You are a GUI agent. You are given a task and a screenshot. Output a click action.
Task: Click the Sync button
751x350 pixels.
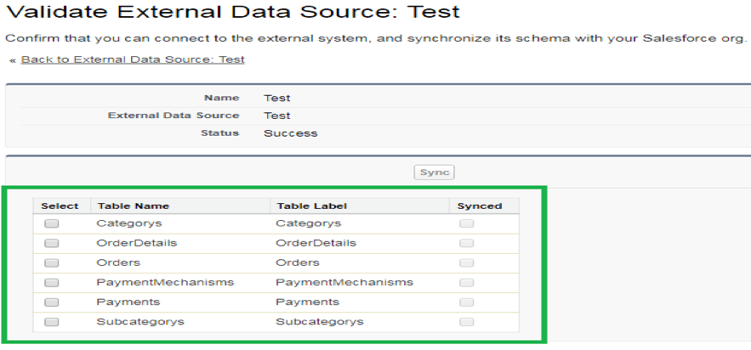(434, 172)
